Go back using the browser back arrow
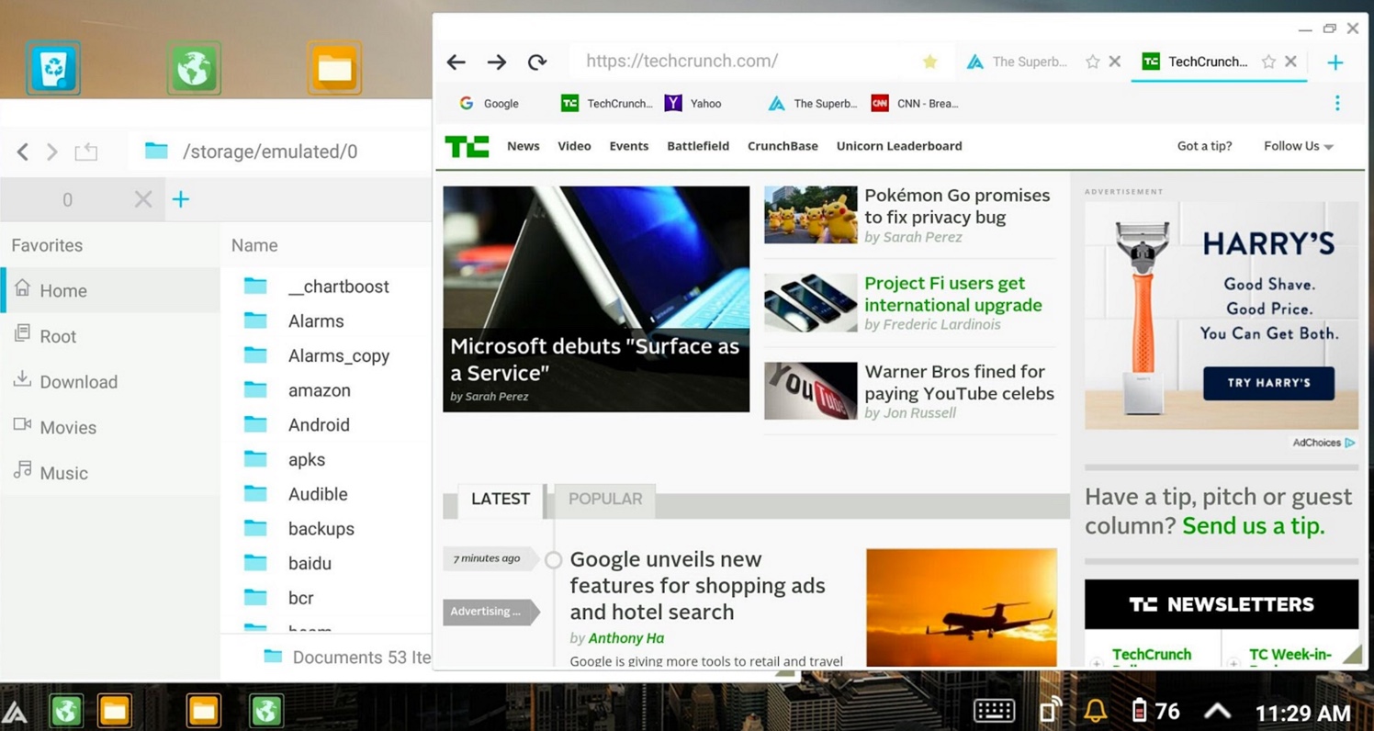 pos(456,62)
